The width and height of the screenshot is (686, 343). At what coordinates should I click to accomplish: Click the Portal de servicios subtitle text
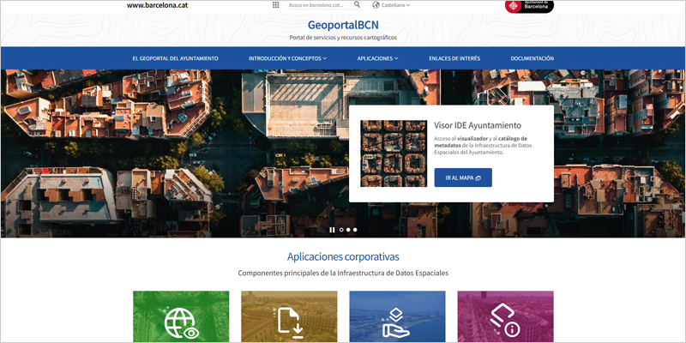point(343,38)
